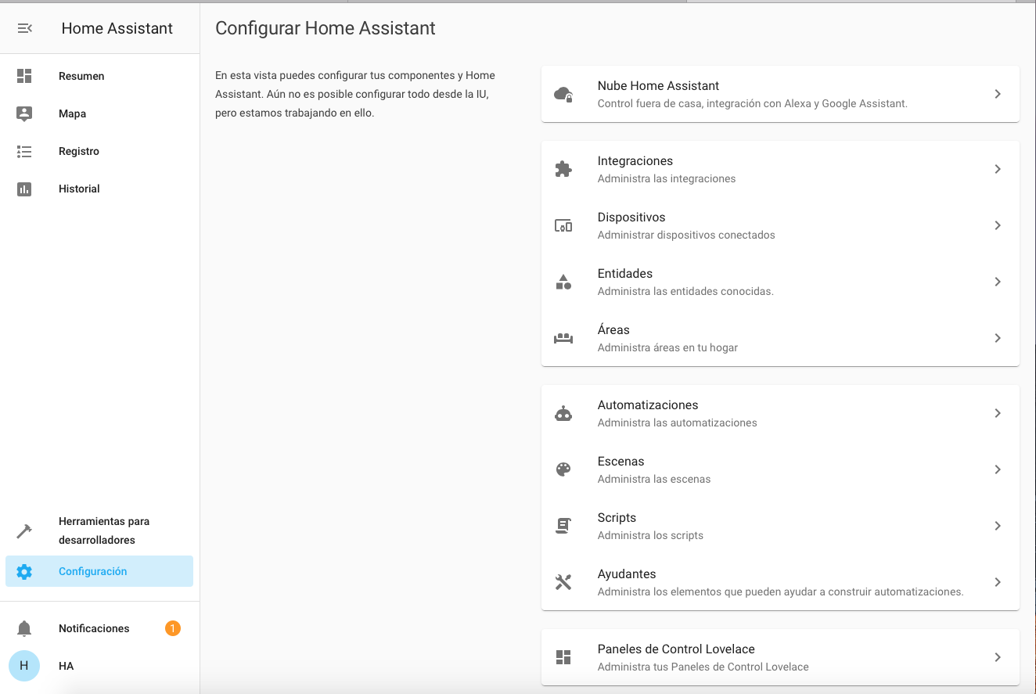The width and height of the screenshot is (1036, 694).
Task: Go to Resumen in the sidebar
Action: pyautogui.click(x=81, y=76)
